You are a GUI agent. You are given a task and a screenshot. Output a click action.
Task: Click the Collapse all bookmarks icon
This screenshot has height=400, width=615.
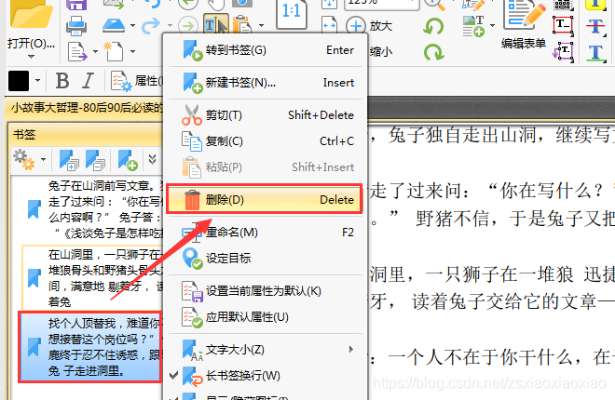(95, 160)
